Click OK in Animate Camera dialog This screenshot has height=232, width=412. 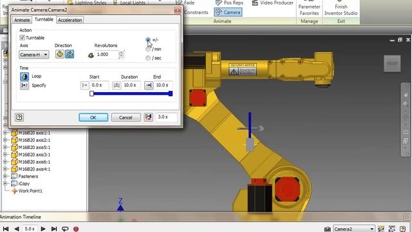coord(93,117)
